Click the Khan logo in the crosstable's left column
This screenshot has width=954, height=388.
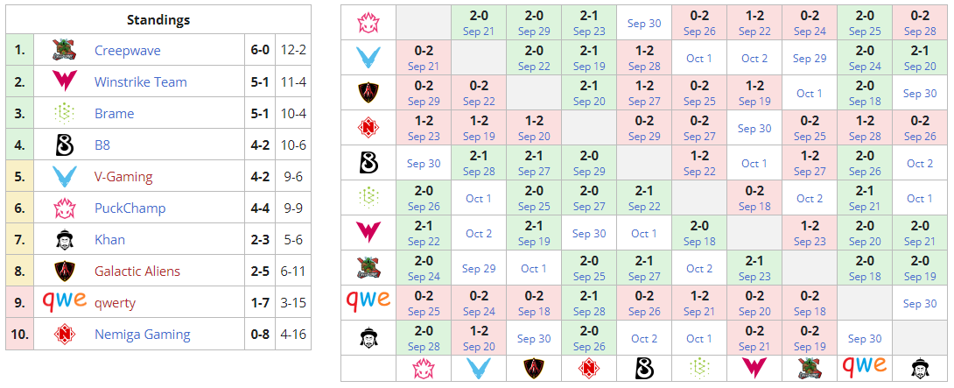point(368,338)
